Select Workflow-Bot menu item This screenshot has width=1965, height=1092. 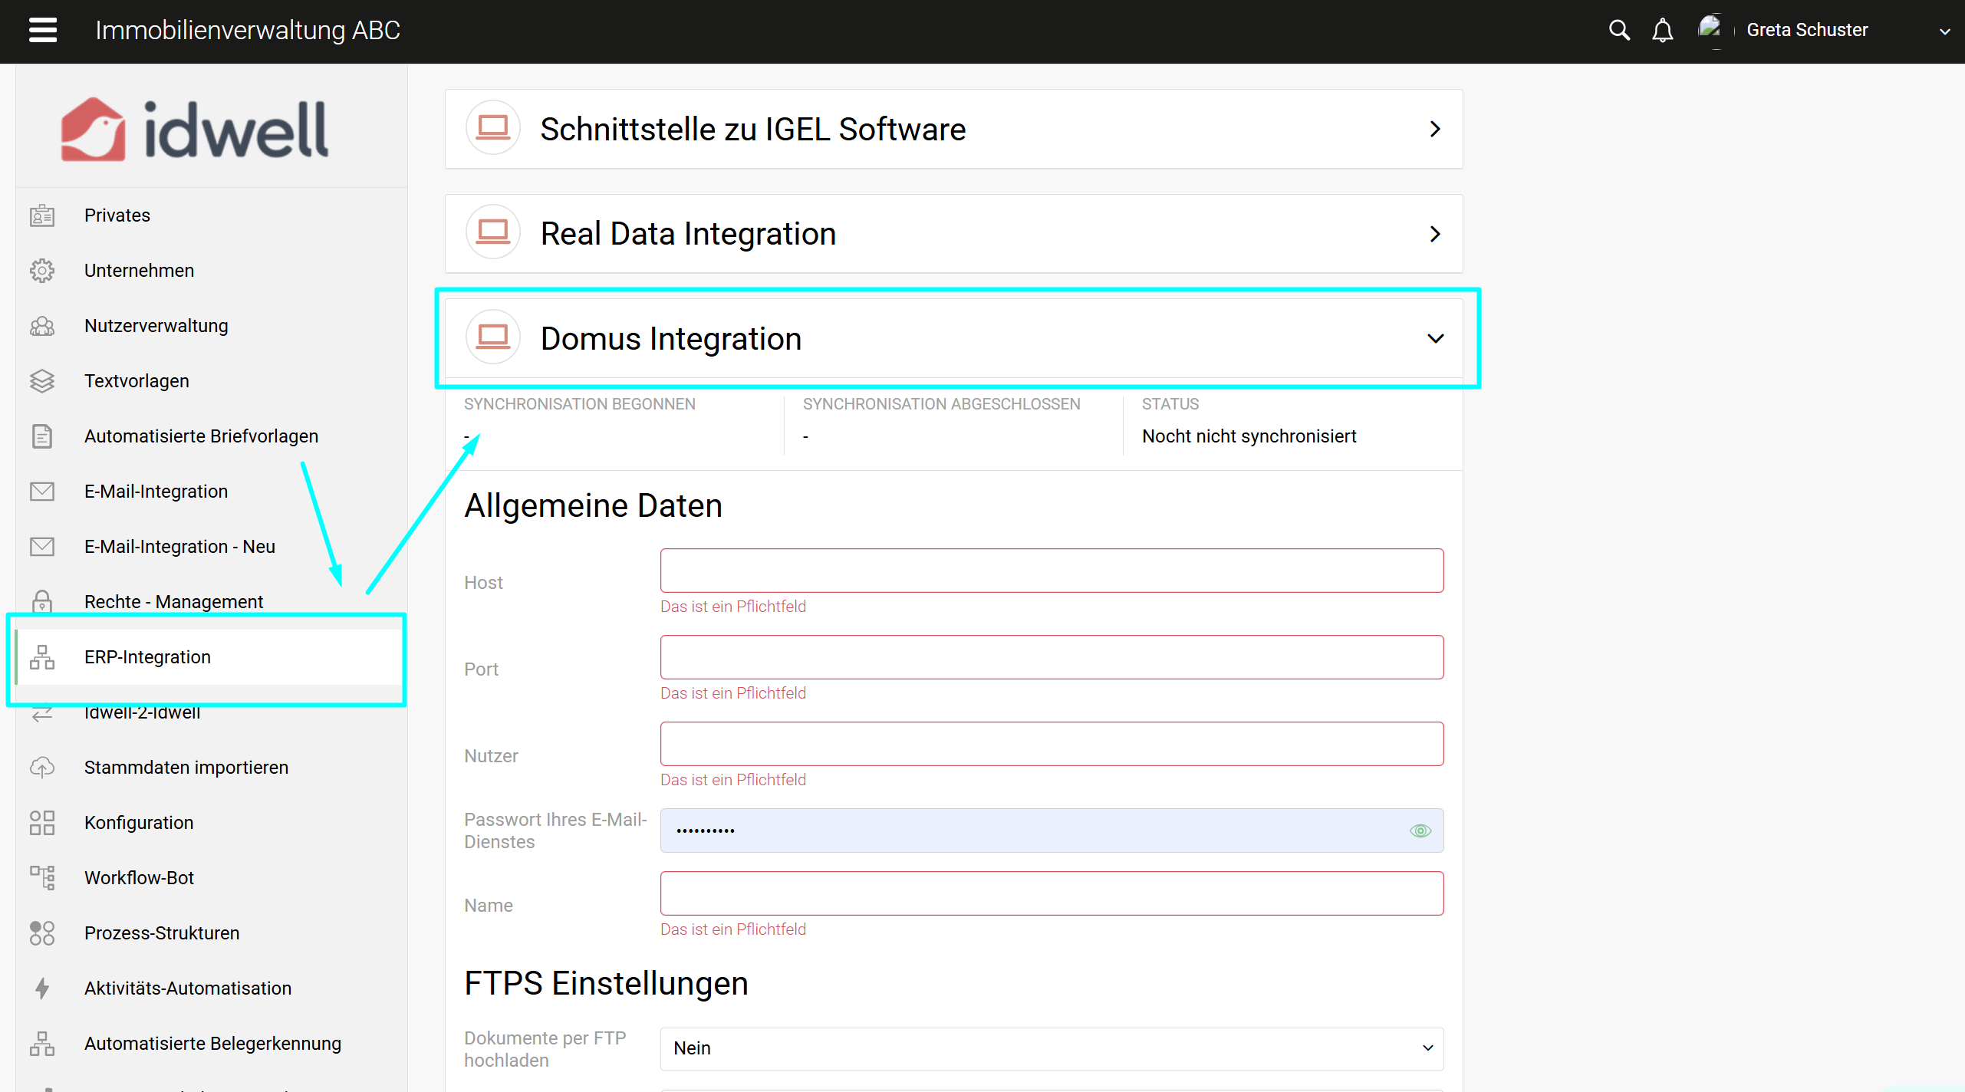139,878
